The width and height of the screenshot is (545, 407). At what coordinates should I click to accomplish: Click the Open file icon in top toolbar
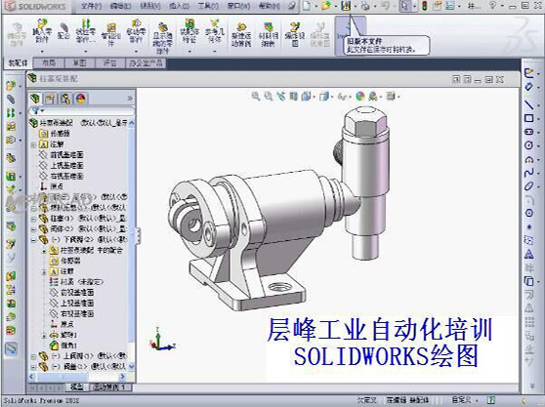click(x=326, y=6)
